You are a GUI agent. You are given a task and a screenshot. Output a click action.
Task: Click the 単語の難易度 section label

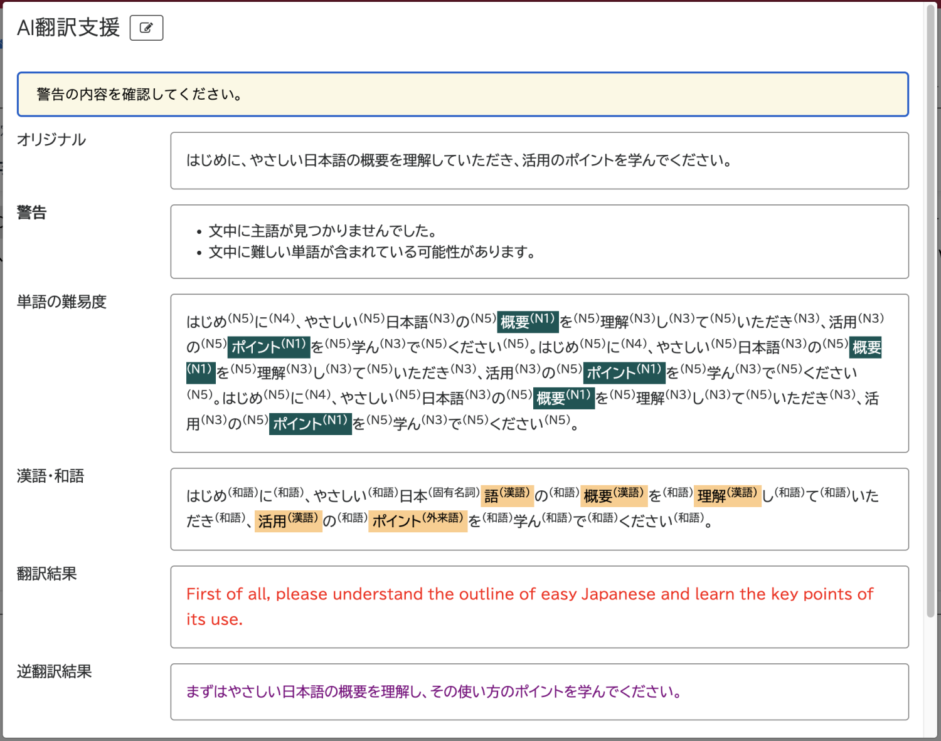[x=61, y=302]
